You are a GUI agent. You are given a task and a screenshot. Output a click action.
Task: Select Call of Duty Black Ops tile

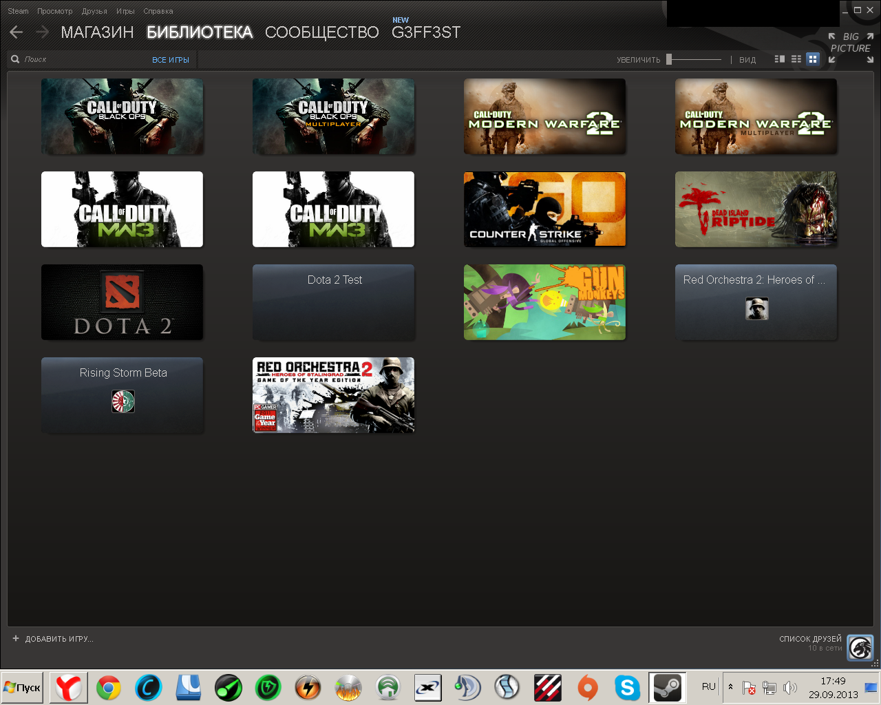(x=122, y=116)
